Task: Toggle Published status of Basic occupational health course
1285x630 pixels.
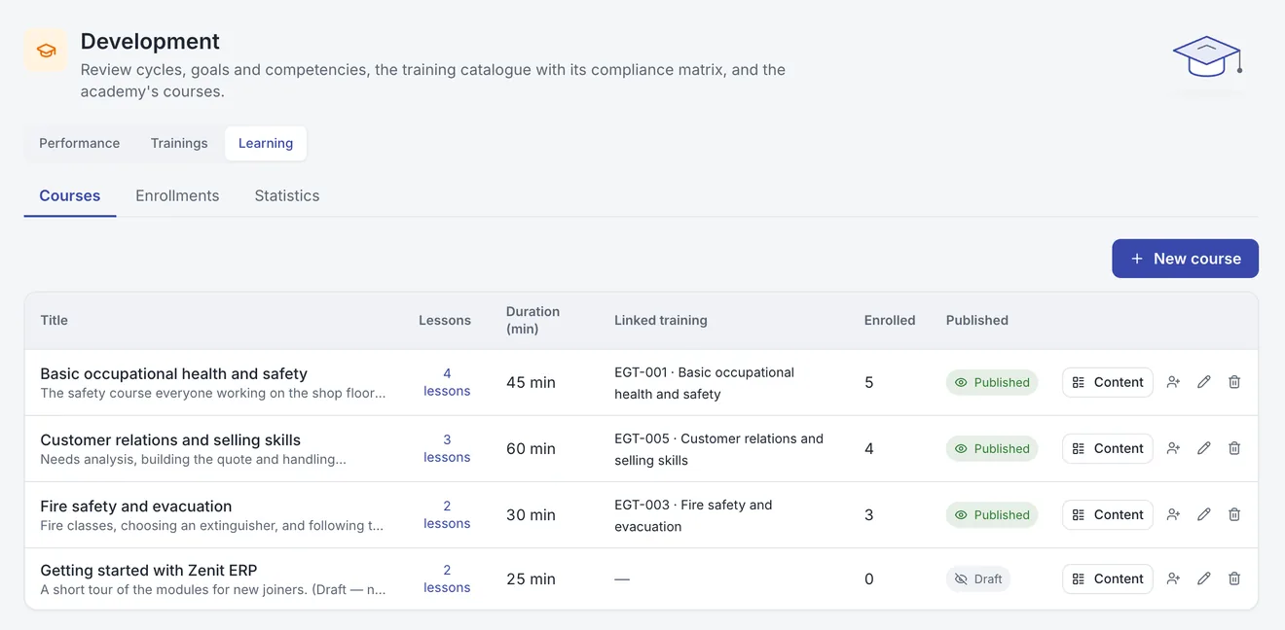Action: pyautogui.click(x=992, y=382)
